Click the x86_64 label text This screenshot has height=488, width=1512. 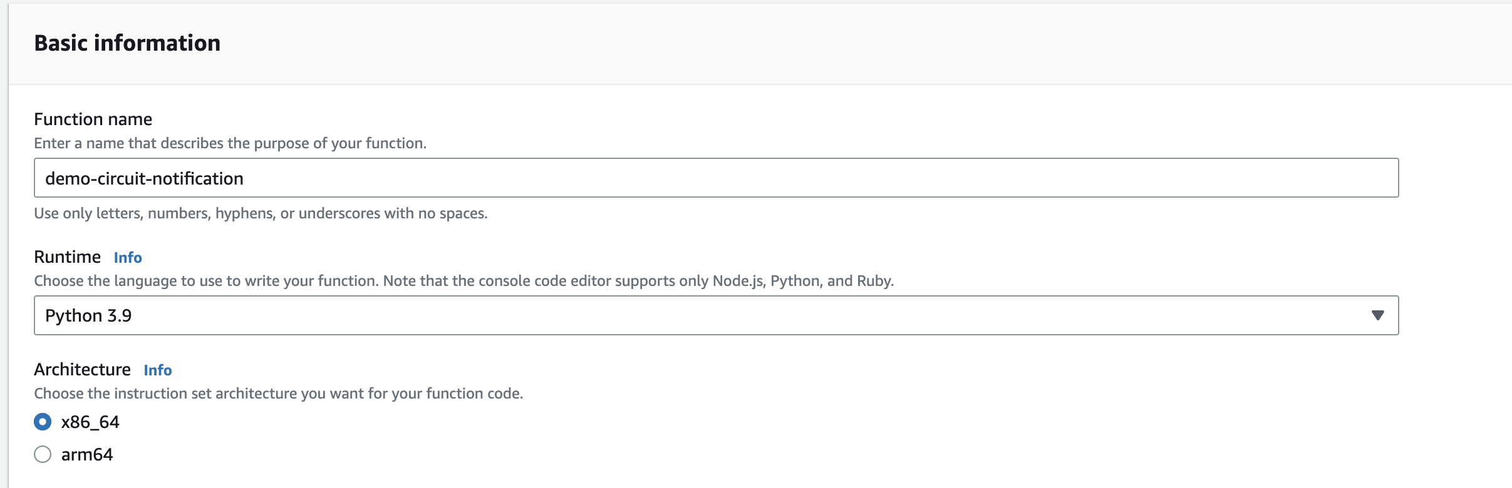[x=90, y=422]
